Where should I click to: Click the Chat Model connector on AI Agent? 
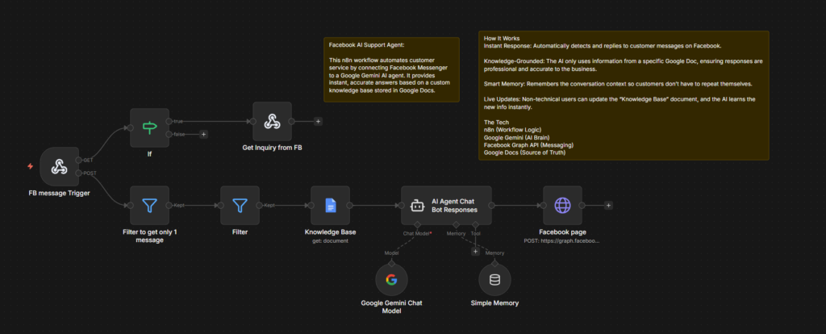pyautogui.click(x=417, y=225)
